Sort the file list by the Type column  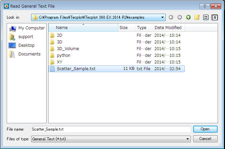pos(144,28)
